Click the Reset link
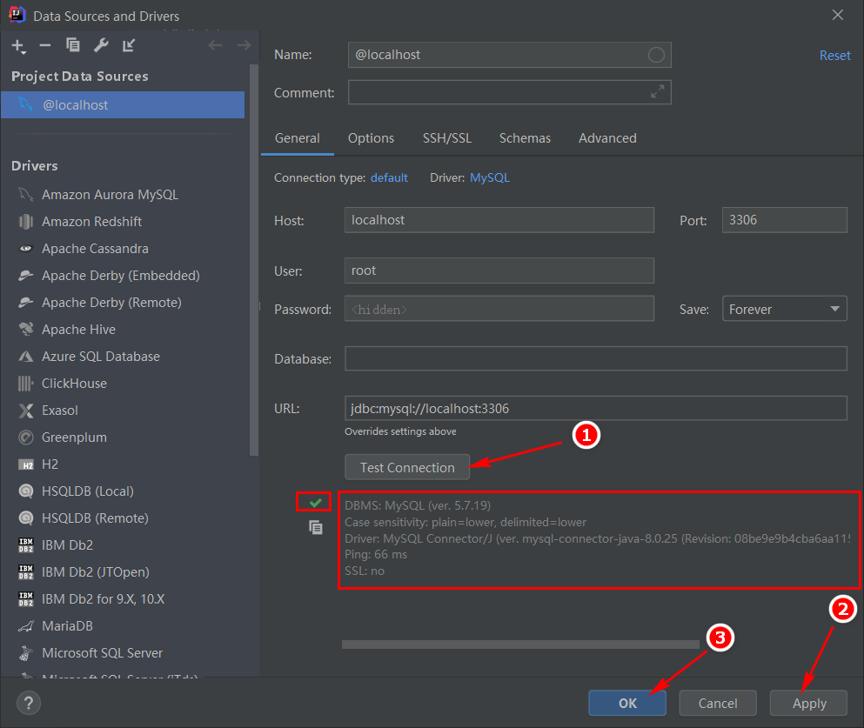This screenshot has height=728, width=864. [x=834, y=56]
